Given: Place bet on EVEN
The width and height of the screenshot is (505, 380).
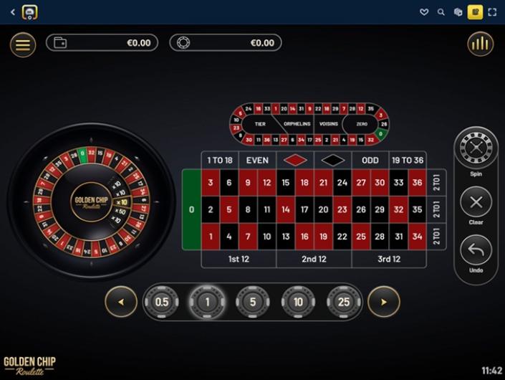Looking at the screenshot, I should point(257,160).
